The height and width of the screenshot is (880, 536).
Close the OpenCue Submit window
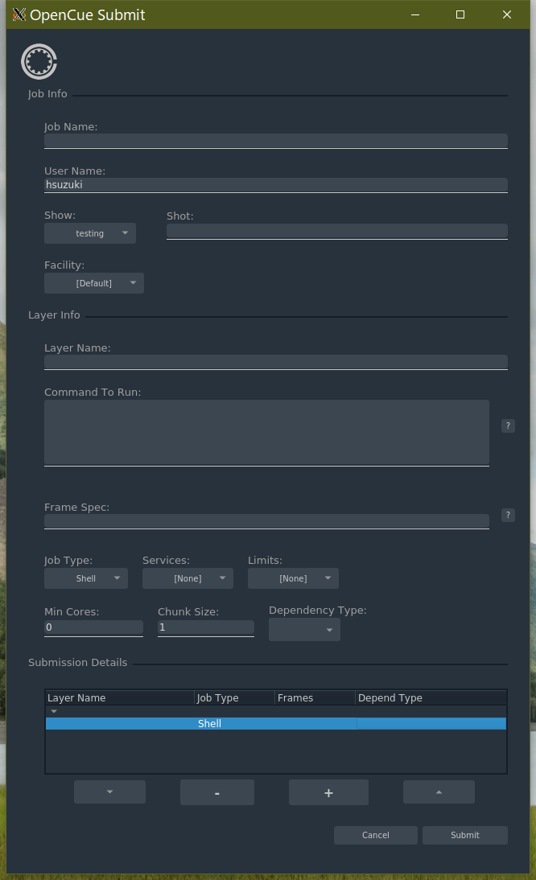pos(507,14)
